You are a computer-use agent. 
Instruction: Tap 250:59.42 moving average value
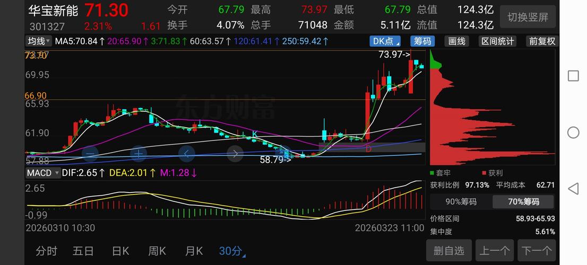point(306,41)
